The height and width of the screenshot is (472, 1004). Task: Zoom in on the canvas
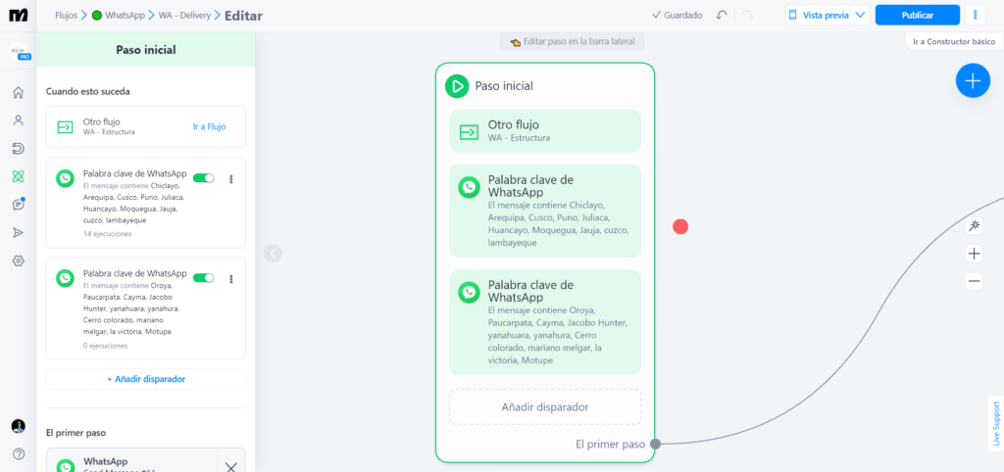[x=974, y=254]
